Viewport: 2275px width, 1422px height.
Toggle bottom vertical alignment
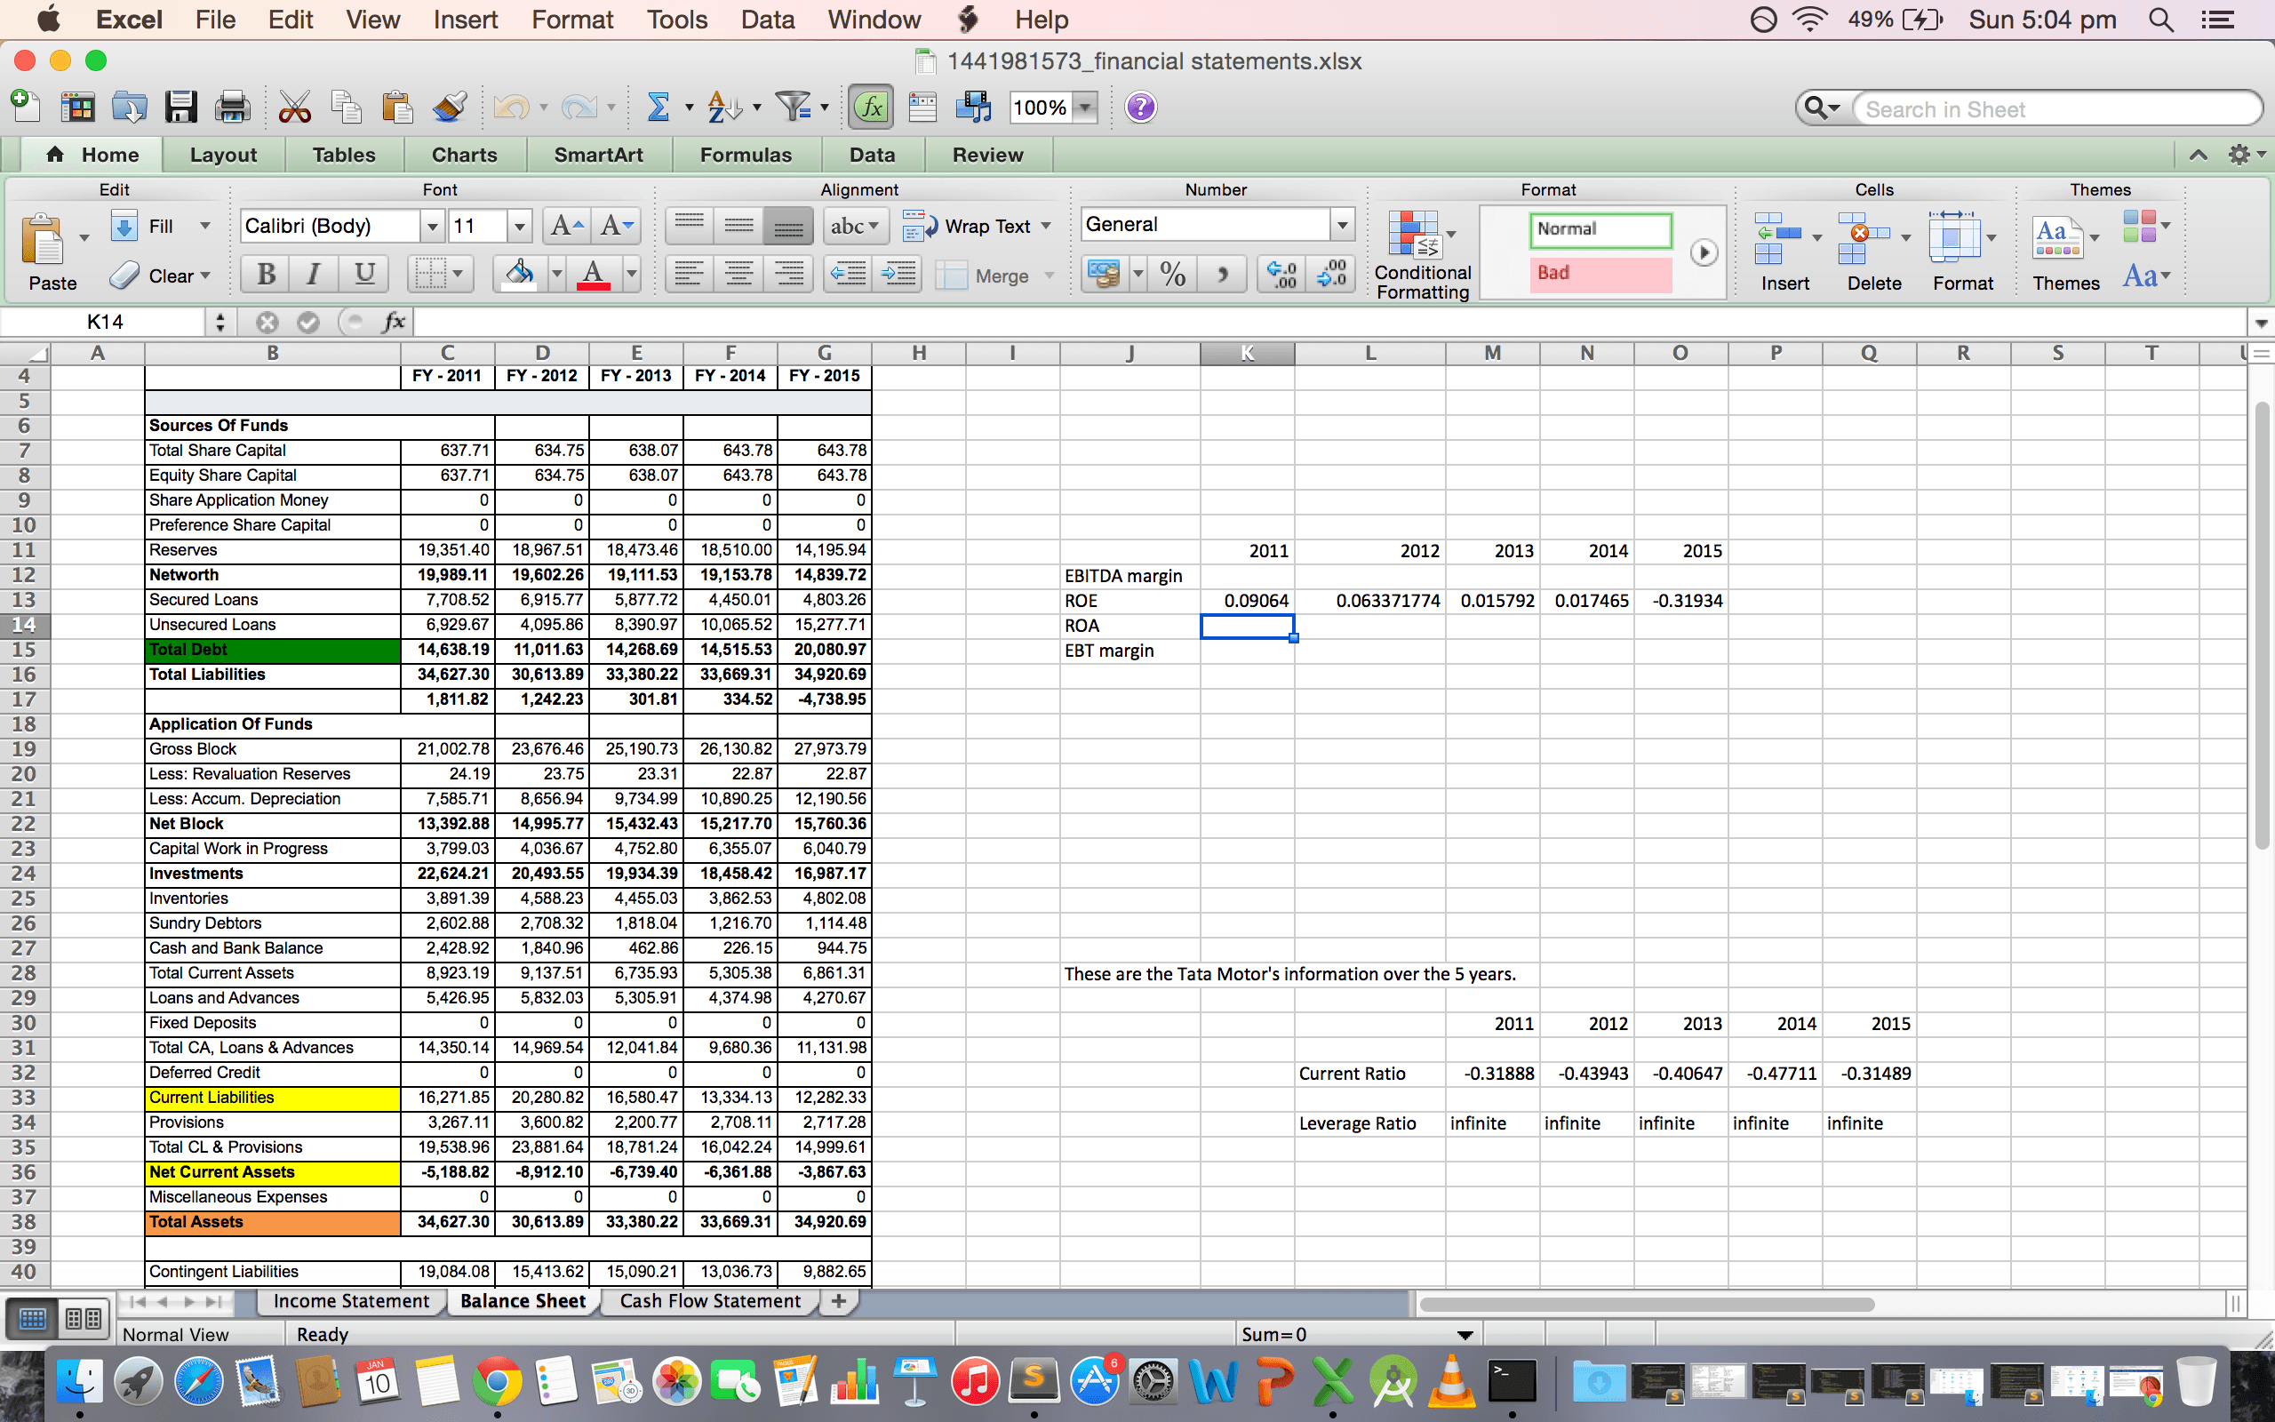[x=787, y=226]
